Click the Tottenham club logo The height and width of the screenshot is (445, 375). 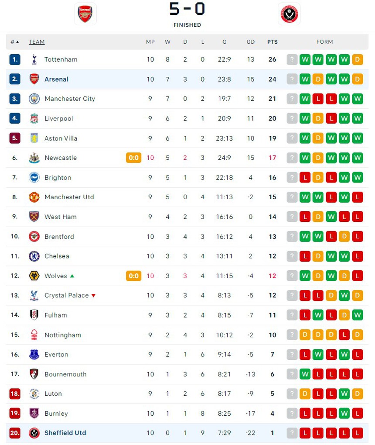[34, 59]
